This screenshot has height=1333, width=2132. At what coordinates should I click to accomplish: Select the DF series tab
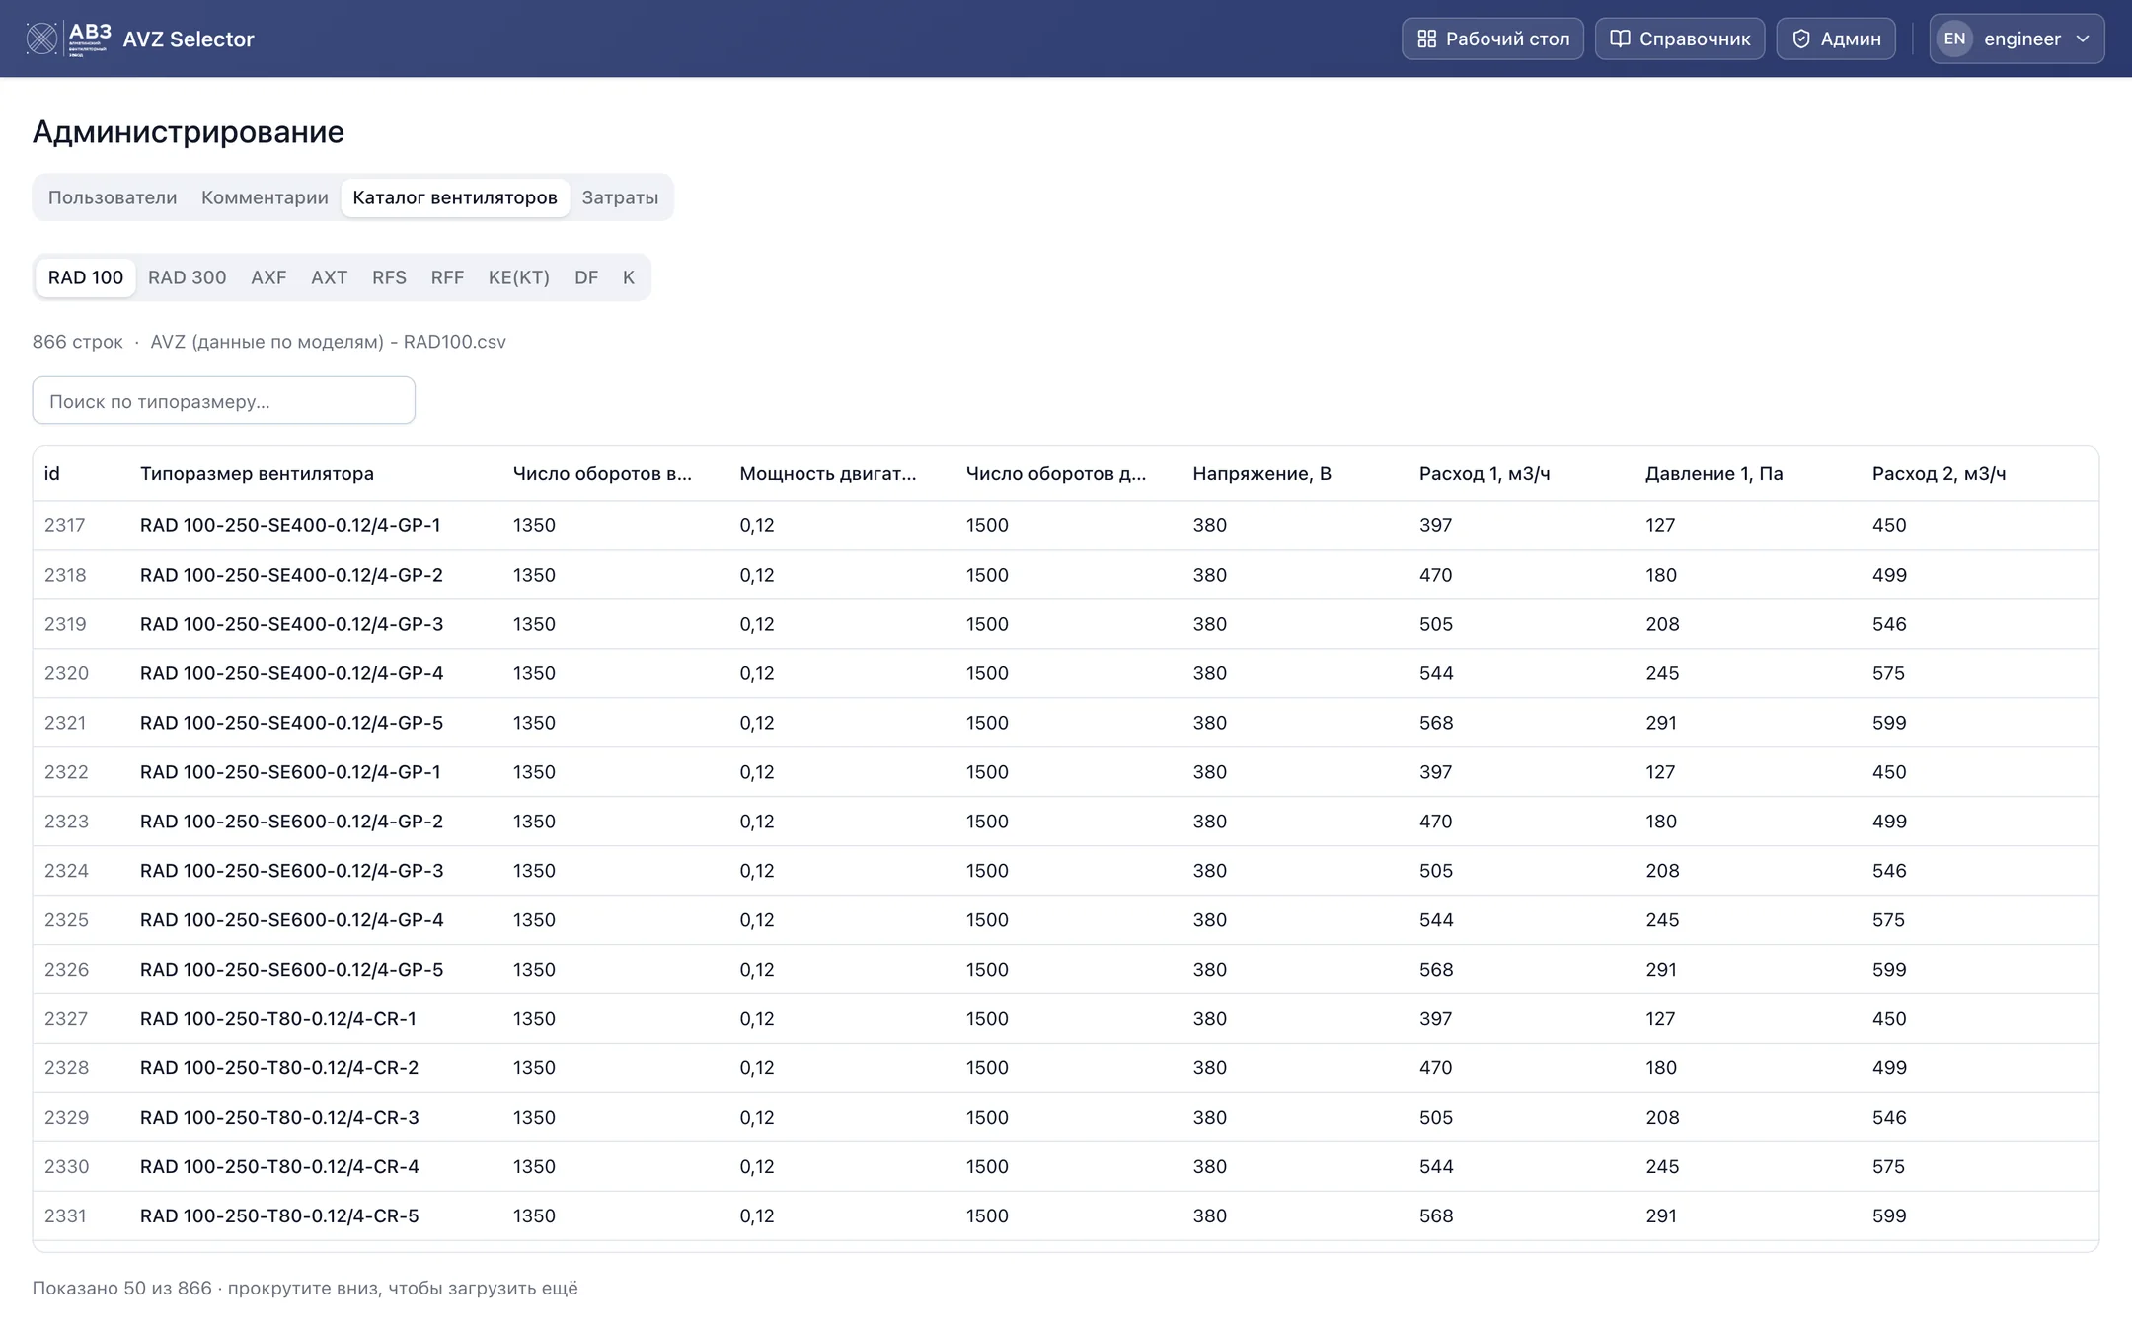click(x=586, y=277)
